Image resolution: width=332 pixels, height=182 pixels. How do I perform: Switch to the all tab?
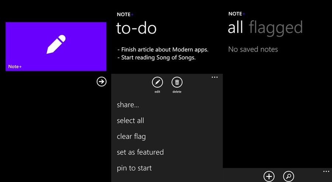pyautogui.click(x=235, y=28)
